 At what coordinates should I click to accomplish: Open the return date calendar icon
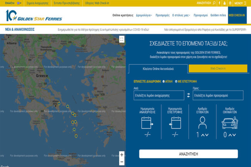[175, 122]
